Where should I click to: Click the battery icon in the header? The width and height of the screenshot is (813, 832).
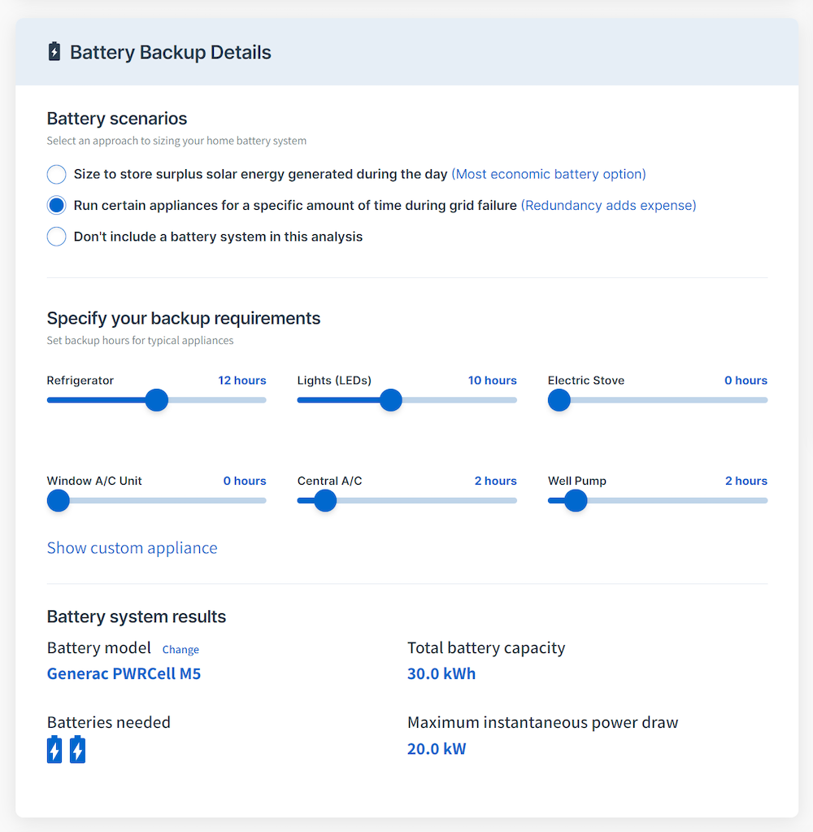[54, 52]
